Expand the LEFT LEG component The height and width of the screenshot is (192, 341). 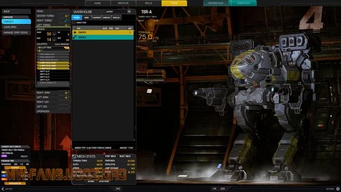pos(53,107)
